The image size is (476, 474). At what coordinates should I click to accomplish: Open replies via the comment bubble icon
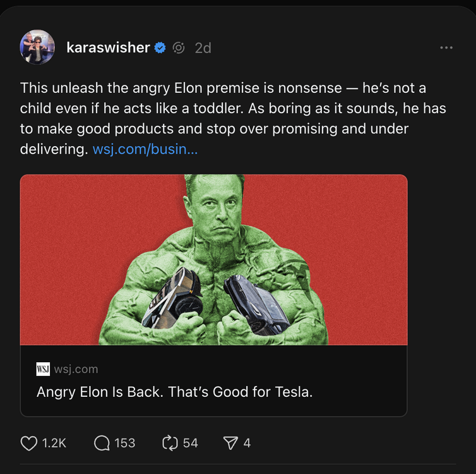pyautogui.click(x=101, y=443)
